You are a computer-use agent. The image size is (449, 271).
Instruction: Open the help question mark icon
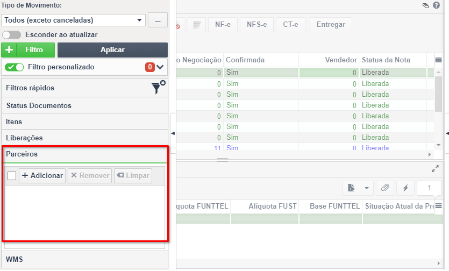pos(436,5)
